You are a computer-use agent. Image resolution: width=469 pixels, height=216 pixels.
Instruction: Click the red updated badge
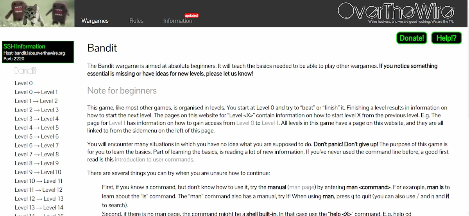192,16
